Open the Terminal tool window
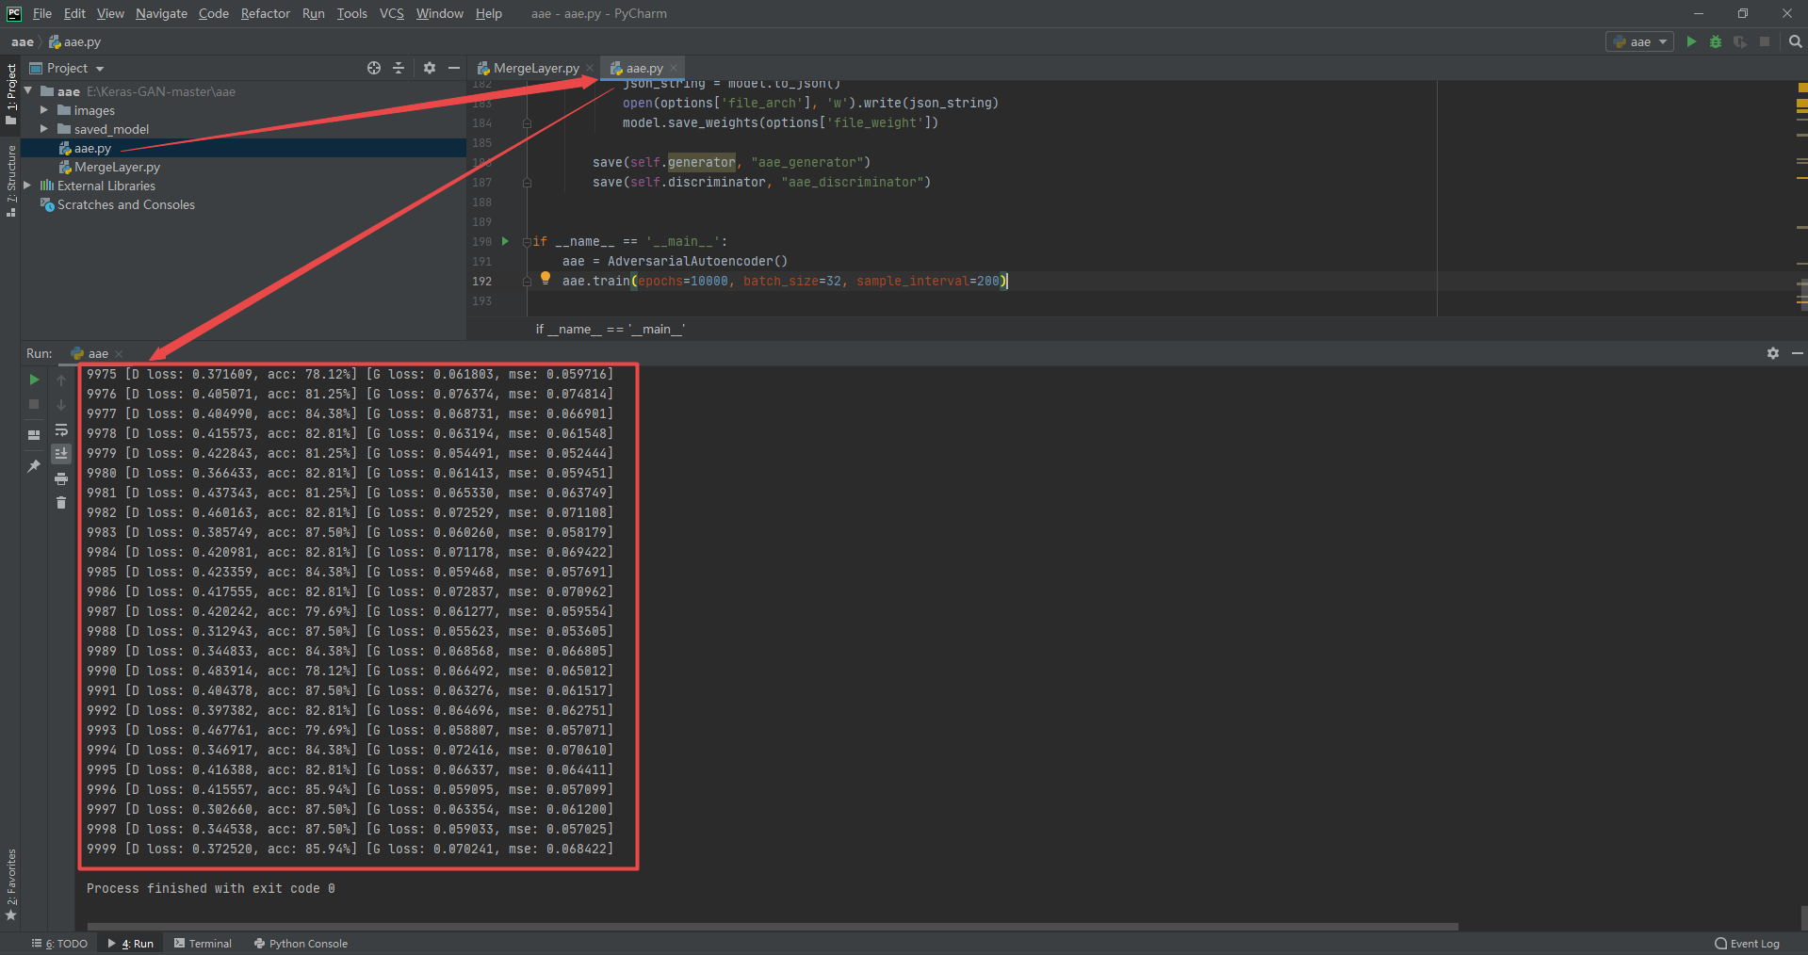 coord(203,943)
